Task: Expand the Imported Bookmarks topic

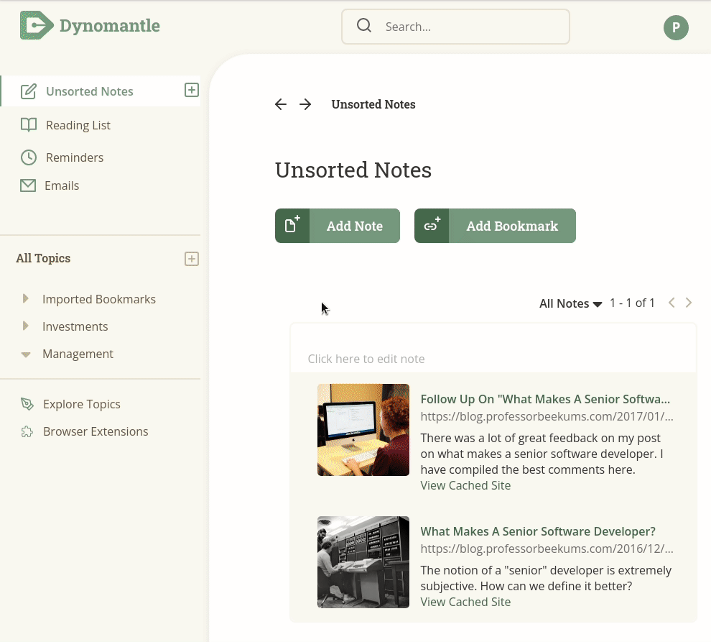Action: (x=26, y=299)
